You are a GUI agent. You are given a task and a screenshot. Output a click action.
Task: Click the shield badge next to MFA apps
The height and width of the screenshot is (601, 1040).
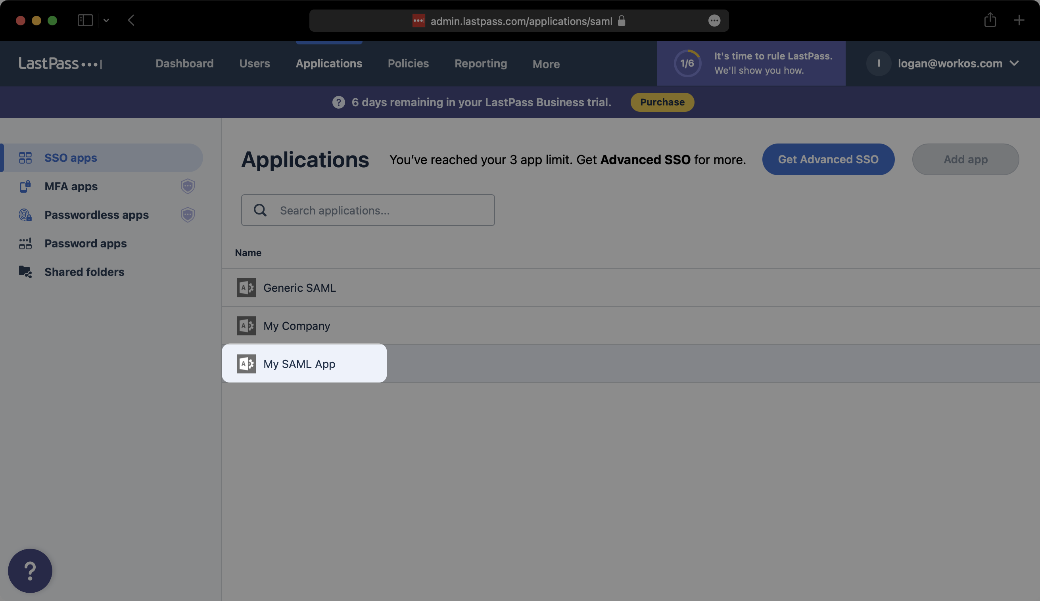(188, 186)
